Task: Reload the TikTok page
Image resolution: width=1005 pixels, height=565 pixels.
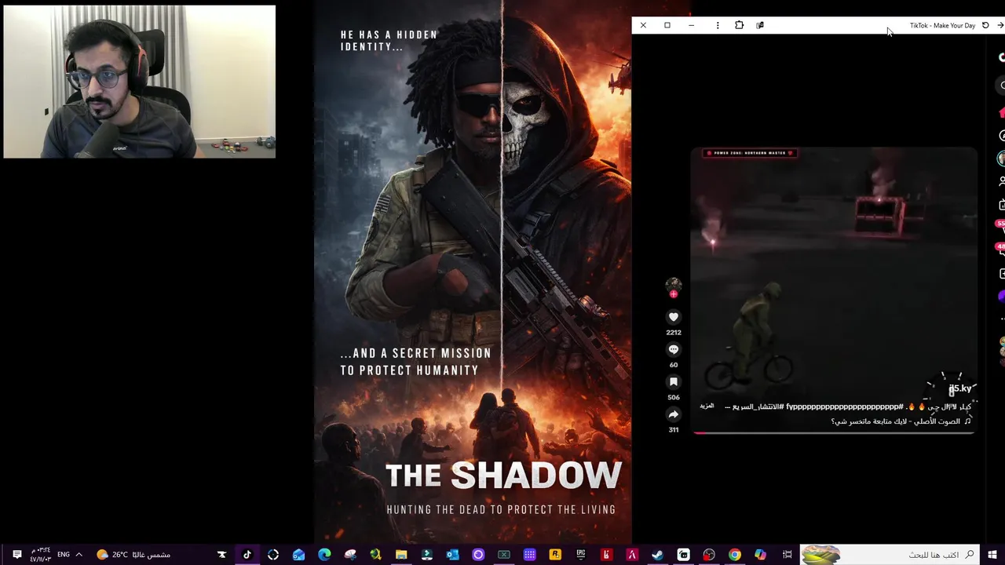Action: tap(985, 25)
